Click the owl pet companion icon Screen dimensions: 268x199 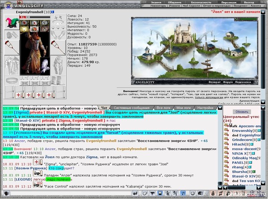[45, 66]
